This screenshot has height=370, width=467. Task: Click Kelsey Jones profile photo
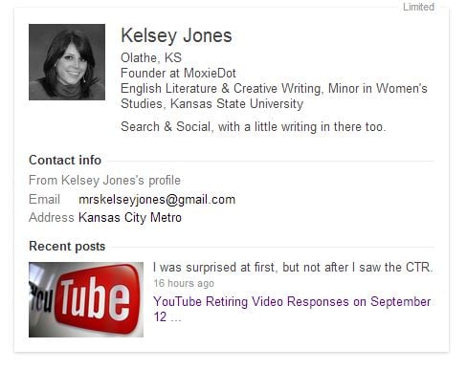[67, 62]
